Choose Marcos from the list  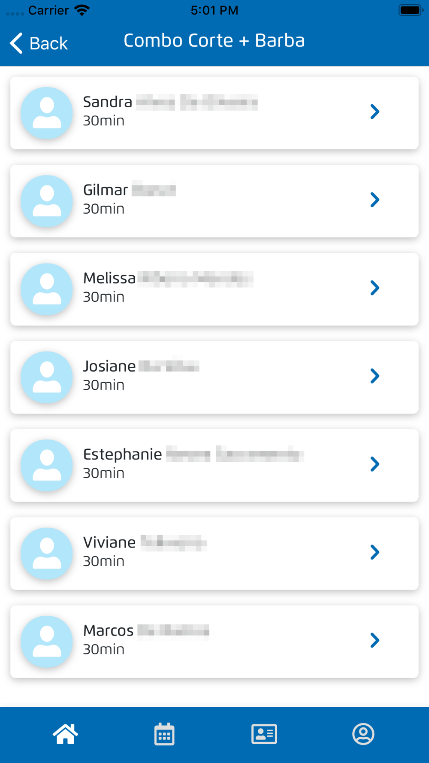point(214,642)
